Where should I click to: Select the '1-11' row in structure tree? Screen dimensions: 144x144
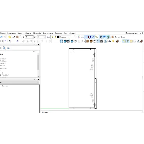pos(2,73)
